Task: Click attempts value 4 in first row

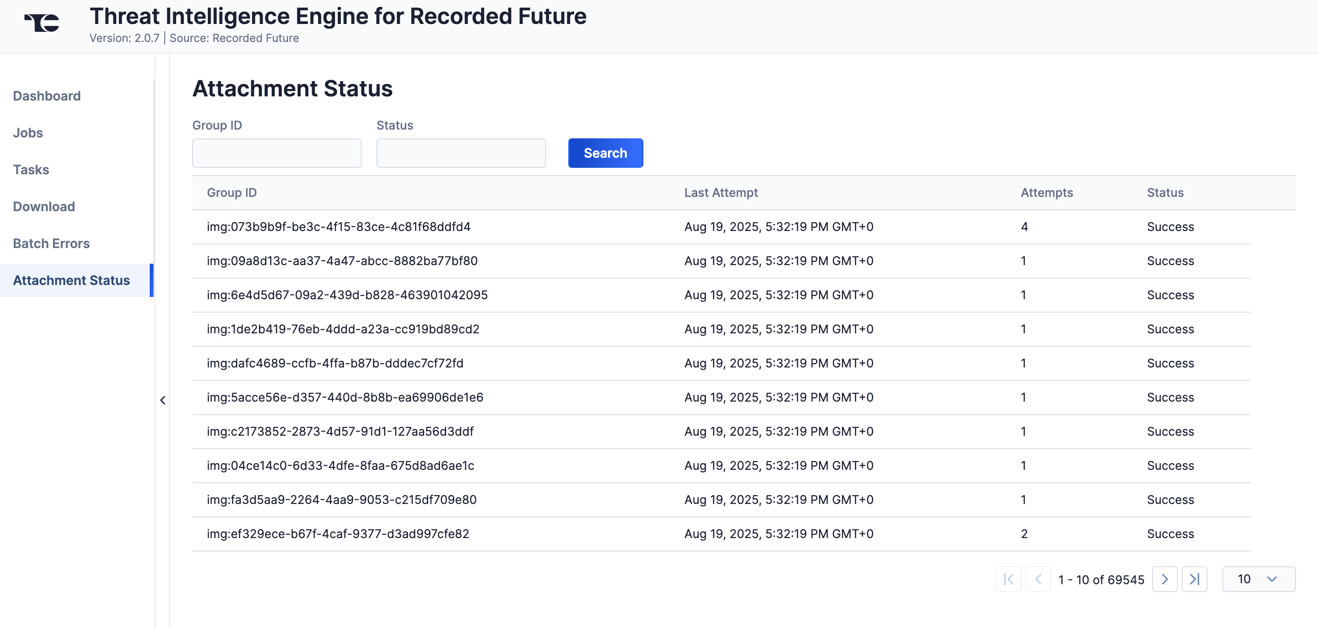Action: point(1024,227)
